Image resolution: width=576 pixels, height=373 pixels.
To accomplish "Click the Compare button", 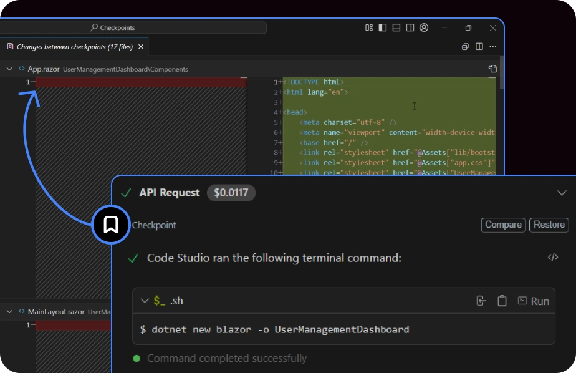I will (502, 225).
